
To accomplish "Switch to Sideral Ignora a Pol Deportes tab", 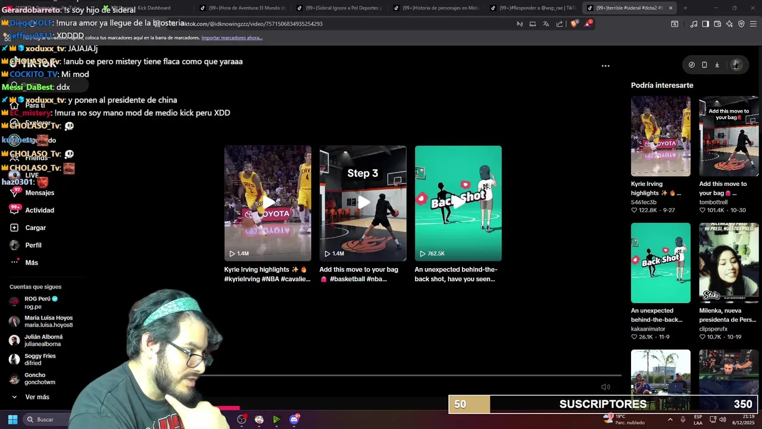I will (338, 8).
